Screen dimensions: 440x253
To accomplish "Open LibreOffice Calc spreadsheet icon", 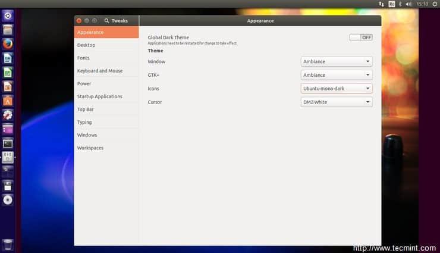I will coord(8,72).
